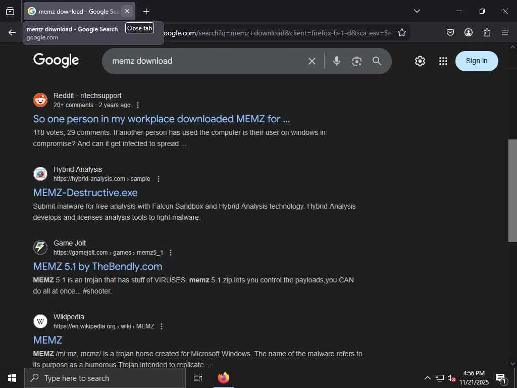Clear the Google search text
This screenshot has width=517, height=388.
(x=312, y=61)
